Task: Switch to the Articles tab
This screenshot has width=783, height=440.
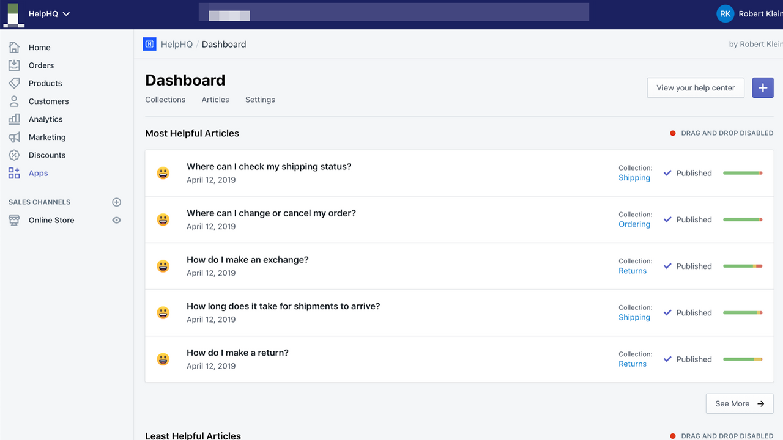Action: [215, 100]
